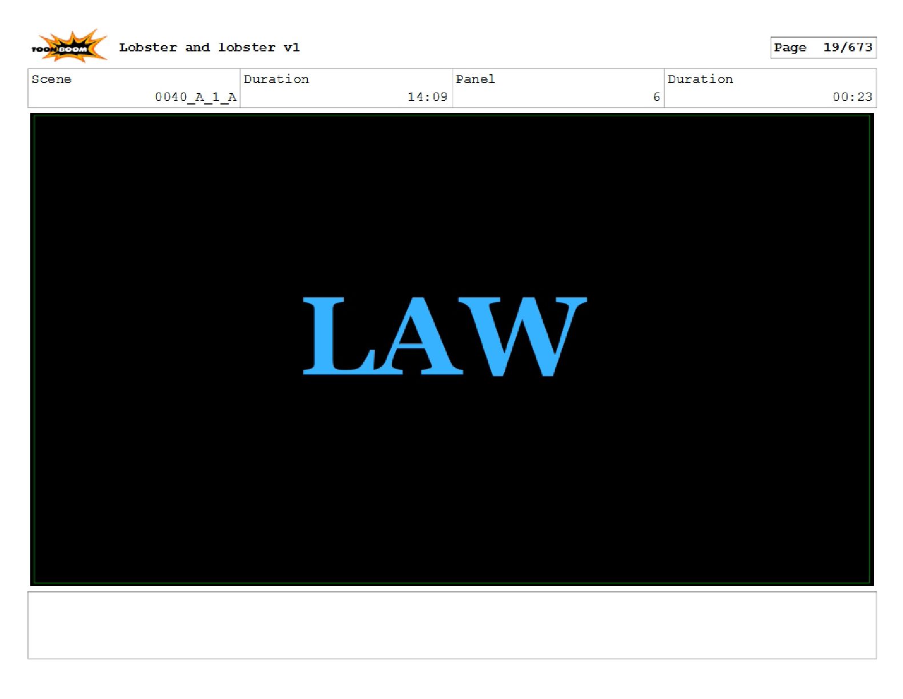Image resolution: width=903 pixels, height=699 pixels.
Task: Select the 'Duration' label next to Scene
Action: pos(276,79)
